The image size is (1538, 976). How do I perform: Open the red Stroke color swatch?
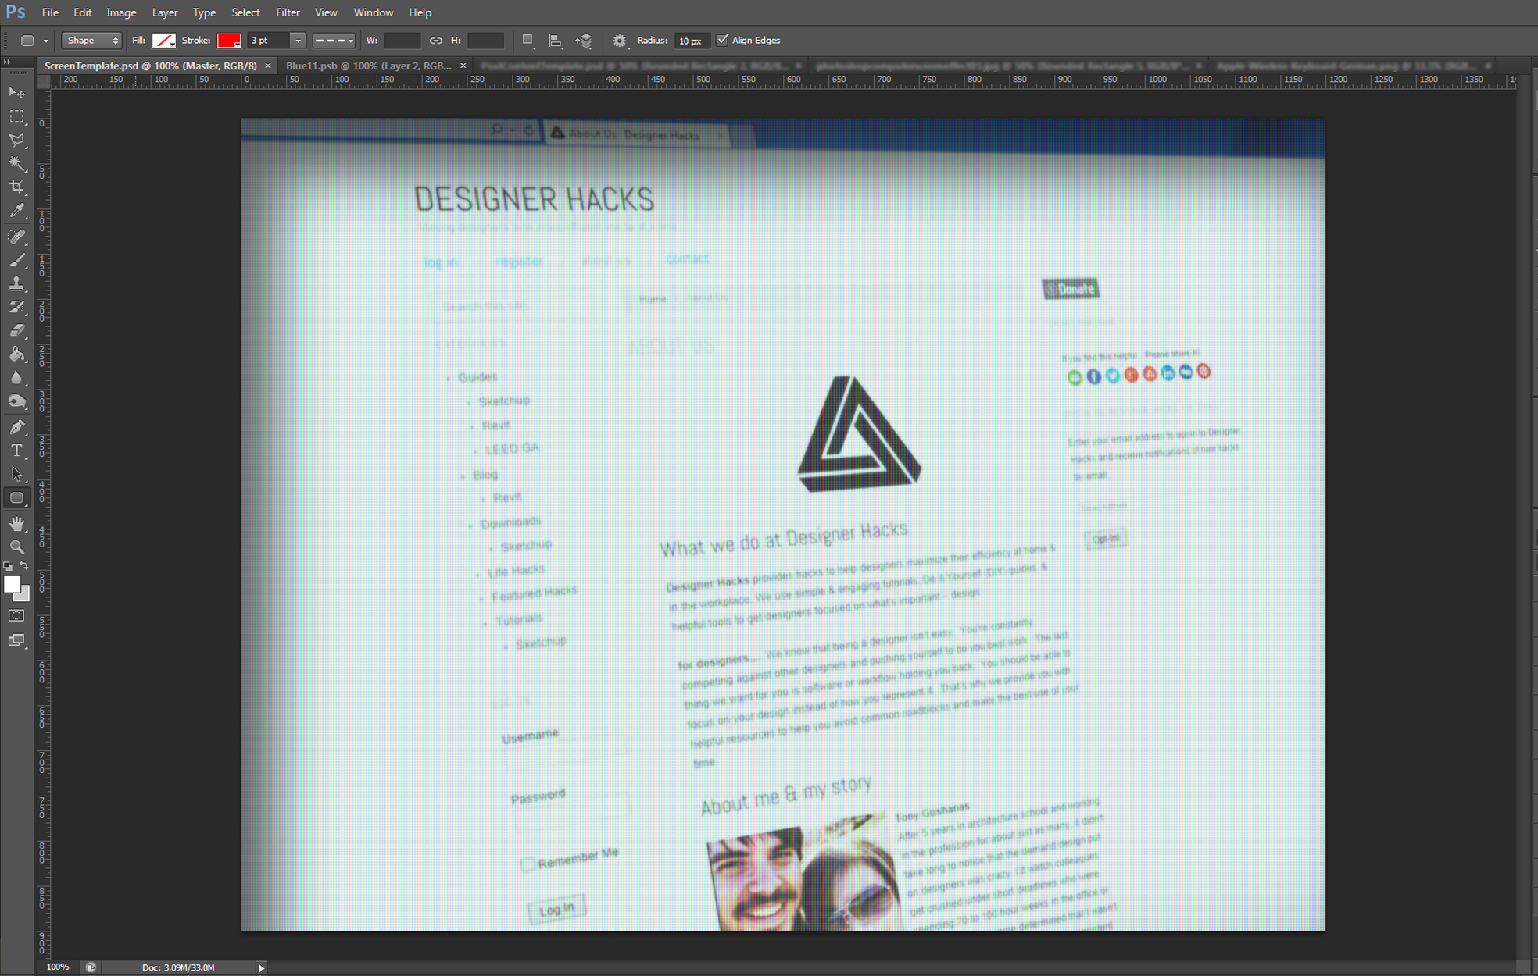229,41
